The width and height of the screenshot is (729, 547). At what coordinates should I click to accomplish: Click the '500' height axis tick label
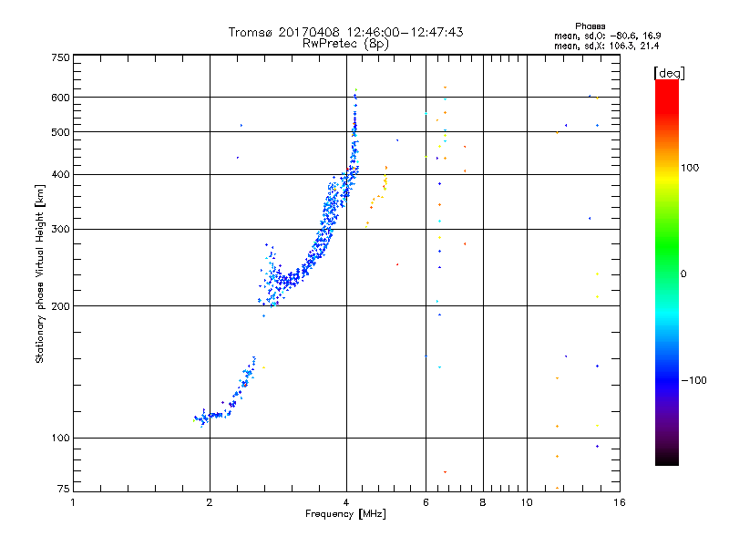60,132
